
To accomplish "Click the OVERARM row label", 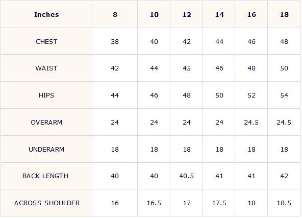I will 46,122.
